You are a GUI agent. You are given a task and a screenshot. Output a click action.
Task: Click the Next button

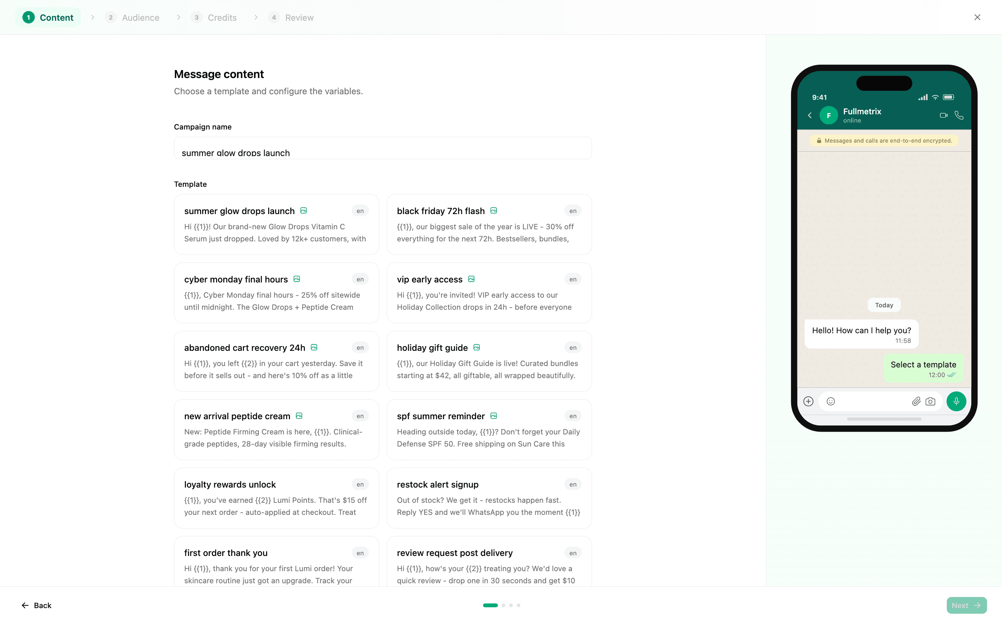tap(966, 605)
